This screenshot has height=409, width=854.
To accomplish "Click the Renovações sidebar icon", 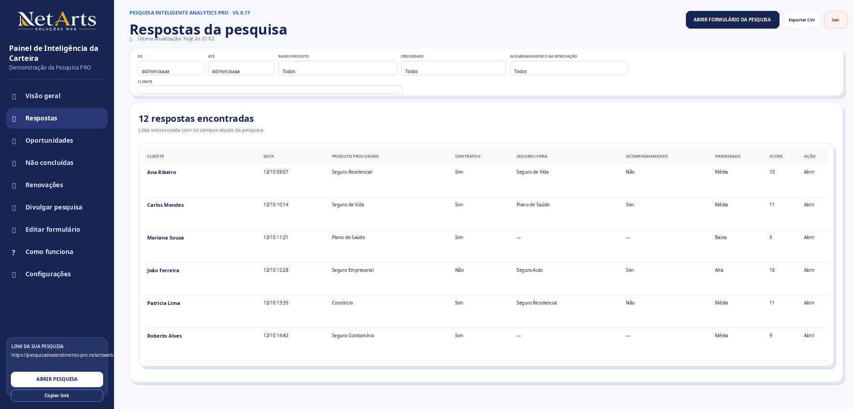I will 14,185.
